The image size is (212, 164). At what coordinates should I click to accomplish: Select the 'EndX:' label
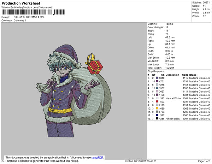tap(151, 51)
